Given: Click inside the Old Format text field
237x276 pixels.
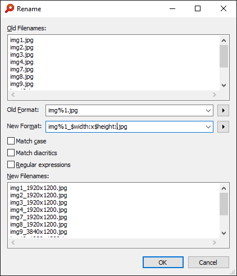Looking at the screenshot, I should pos(125,111).
